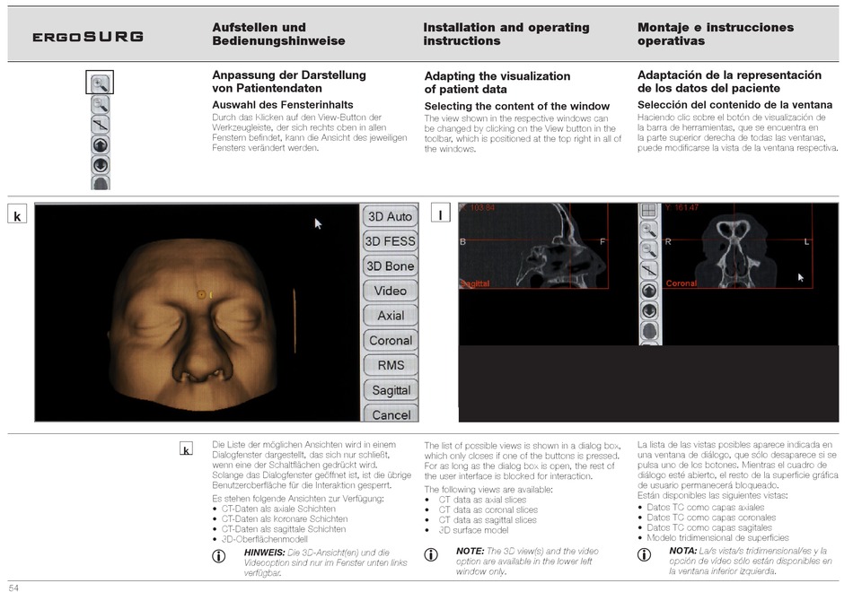Click the orange marker on the 3D face forehead
This screenshot has height=592, width=853.
tap(202, 293)
